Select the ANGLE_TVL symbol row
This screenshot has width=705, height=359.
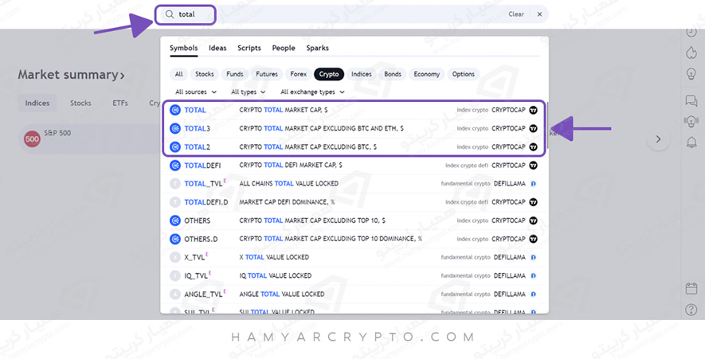point(354,295)
